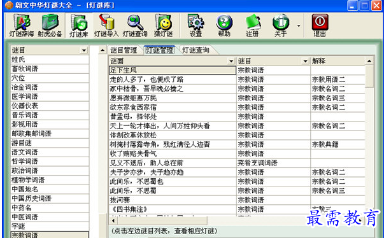384x238 pixels.
Task: Open the 灯谜辞海 toolbar icon
Action: coord(22,25)
